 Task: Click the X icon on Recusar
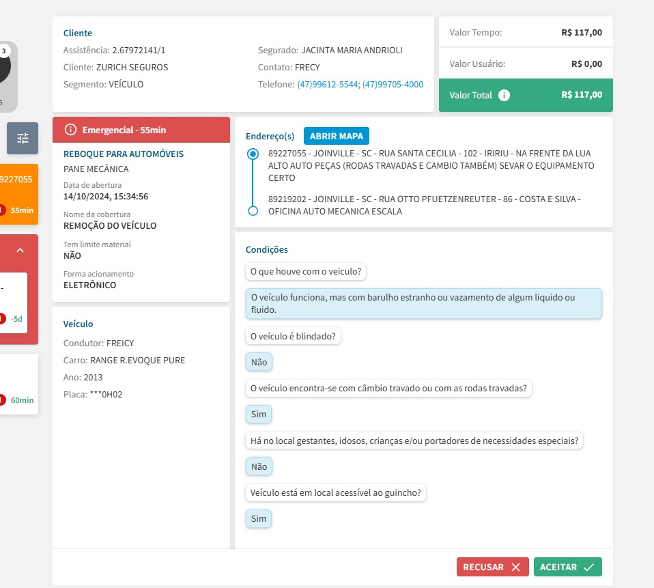tap(515, 567)
